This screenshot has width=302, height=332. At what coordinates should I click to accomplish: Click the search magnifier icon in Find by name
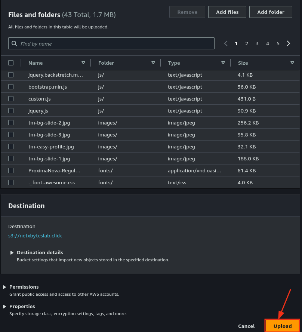tap(15, 44)
